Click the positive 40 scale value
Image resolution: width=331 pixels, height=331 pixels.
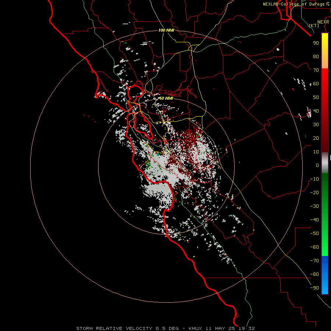(316, 111)
